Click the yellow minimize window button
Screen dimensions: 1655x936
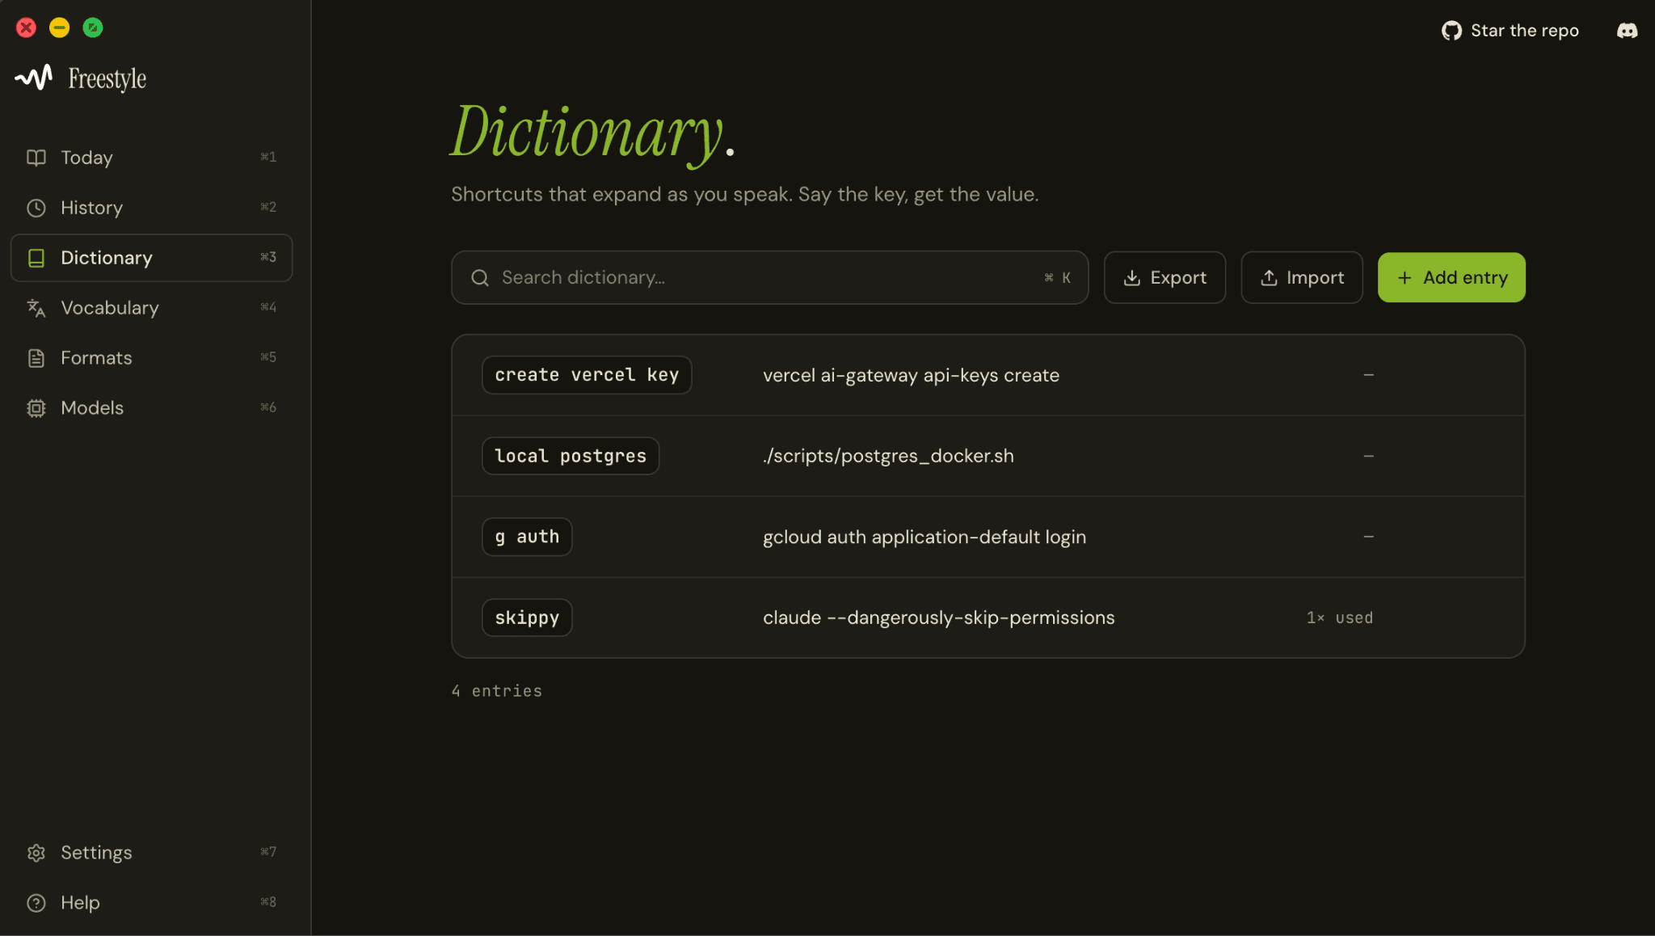(60, 28)
